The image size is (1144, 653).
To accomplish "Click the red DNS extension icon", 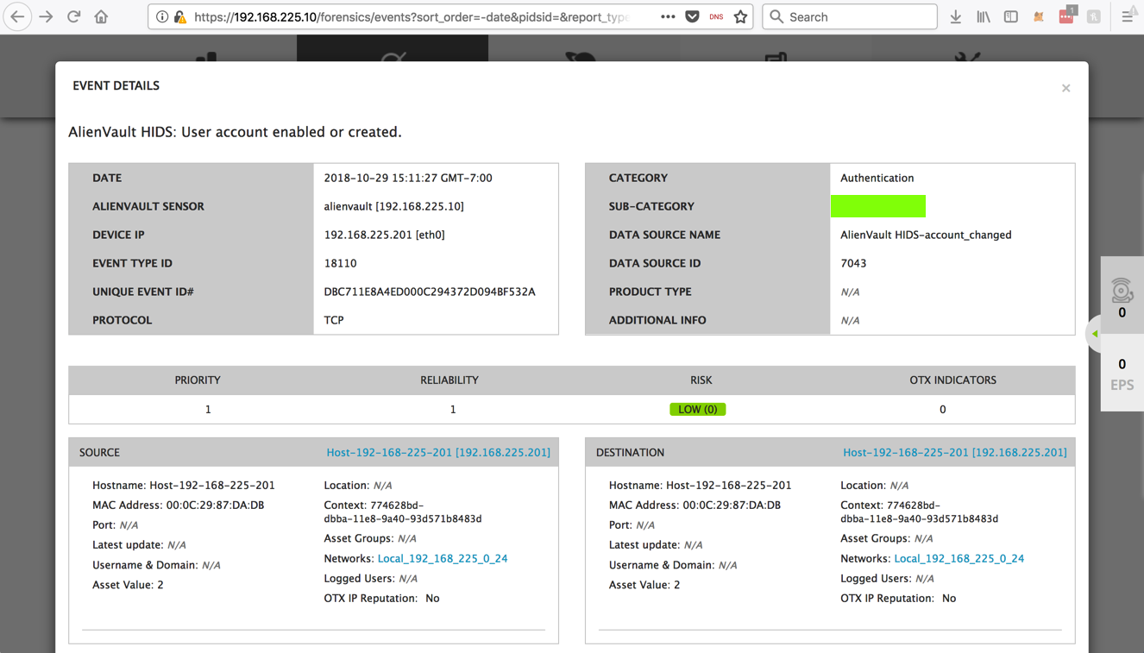I will coord(716,16).
